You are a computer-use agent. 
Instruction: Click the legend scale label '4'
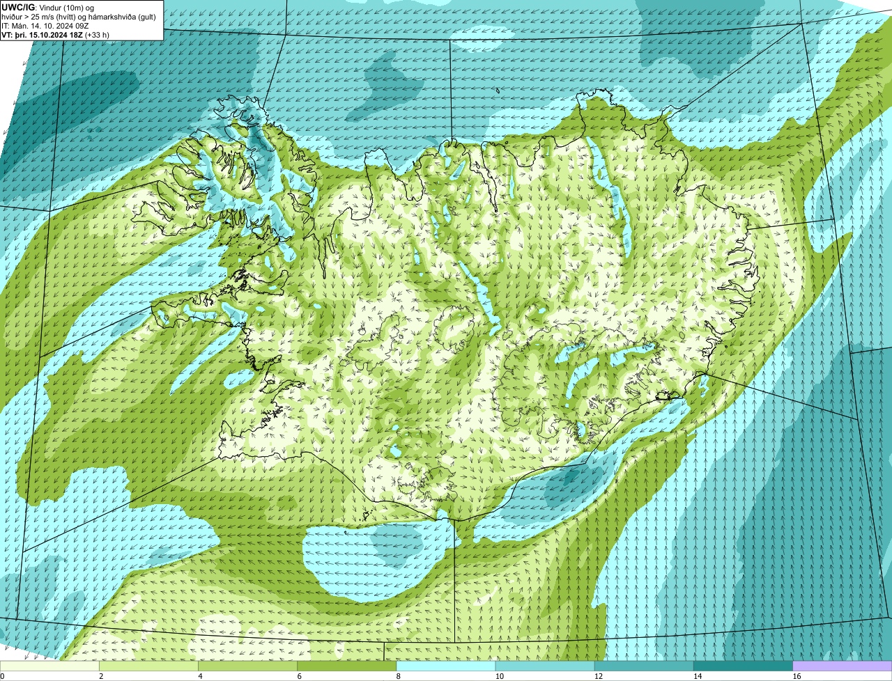pos(200,676)
